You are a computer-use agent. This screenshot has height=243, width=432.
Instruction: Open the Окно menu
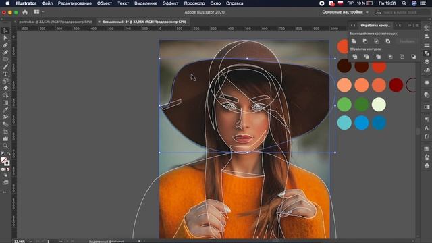pos(215,3)
